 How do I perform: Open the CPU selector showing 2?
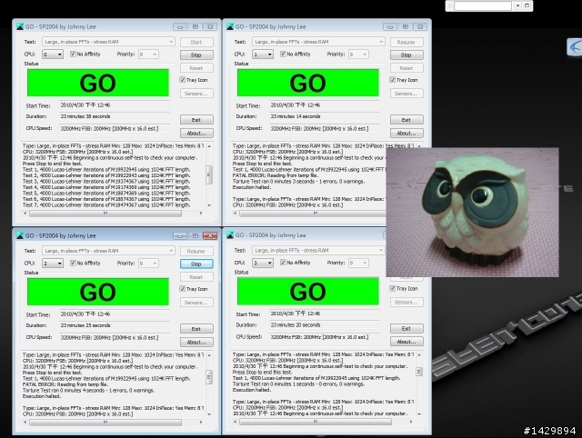53,264
